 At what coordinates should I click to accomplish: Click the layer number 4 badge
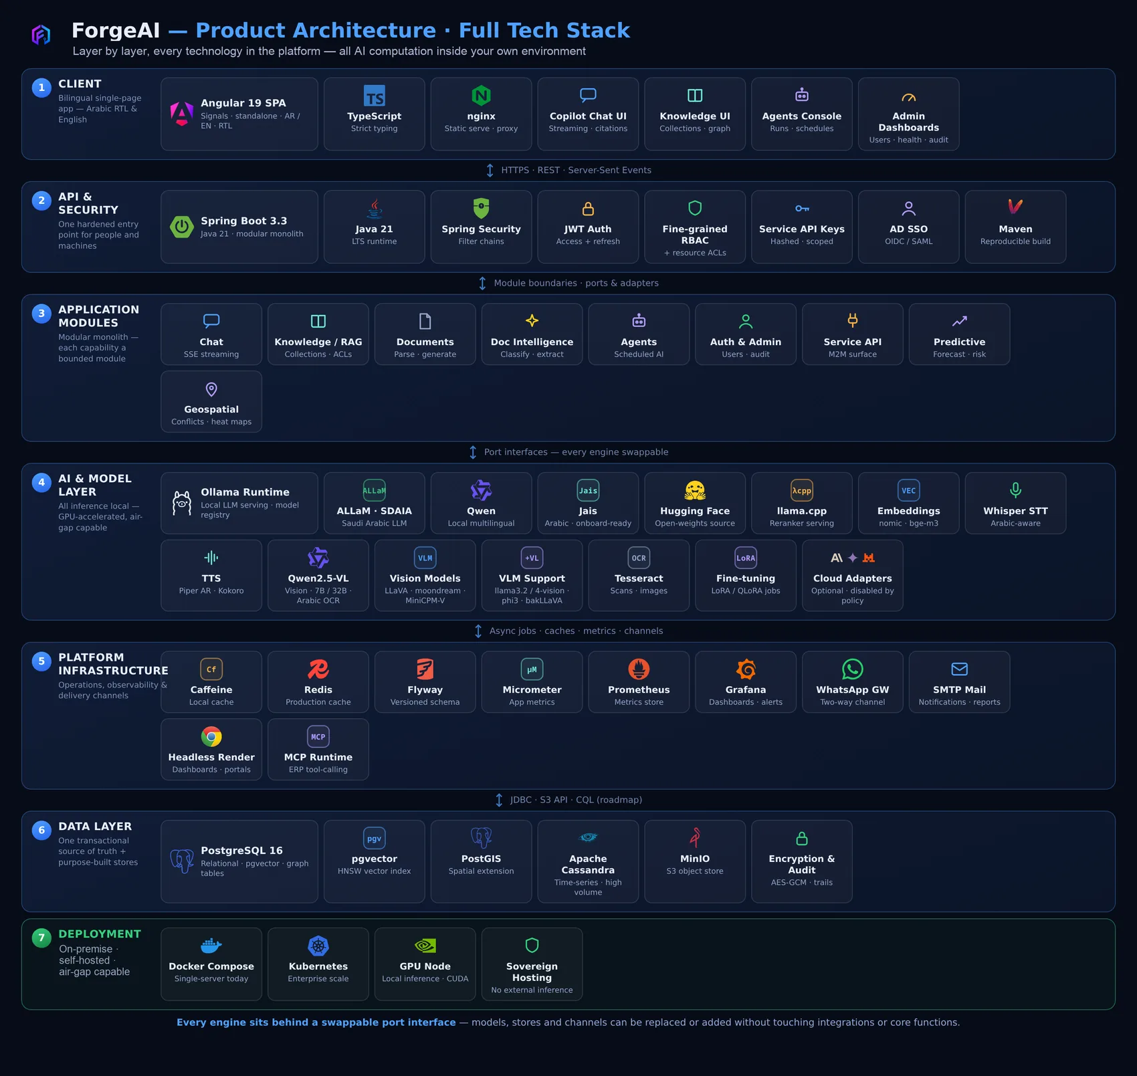(x=41, y=482)
